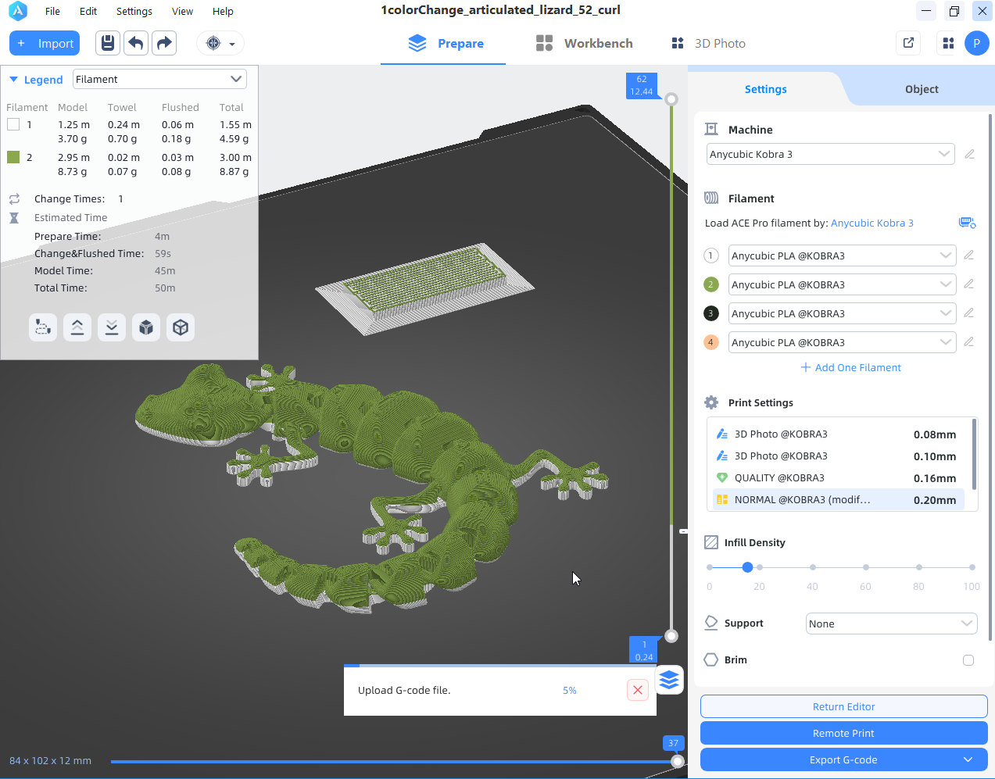Click the Import button
This screenshot has width=995, height=779.
[x=45, y=43]
